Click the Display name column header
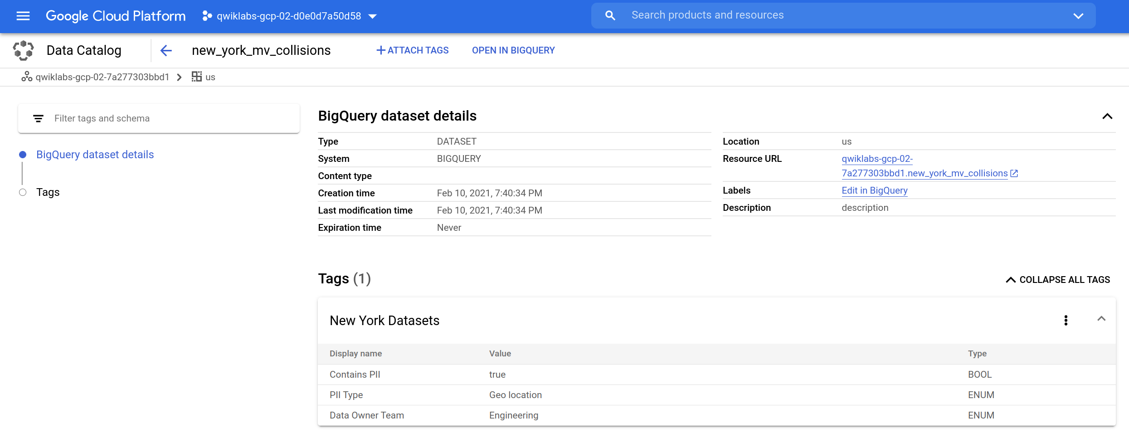 [356, 354]
